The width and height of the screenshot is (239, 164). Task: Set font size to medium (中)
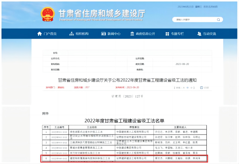point(188,88)
